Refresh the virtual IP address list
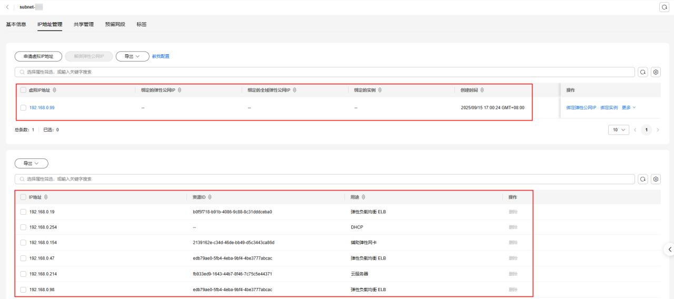 pos(643,72)
